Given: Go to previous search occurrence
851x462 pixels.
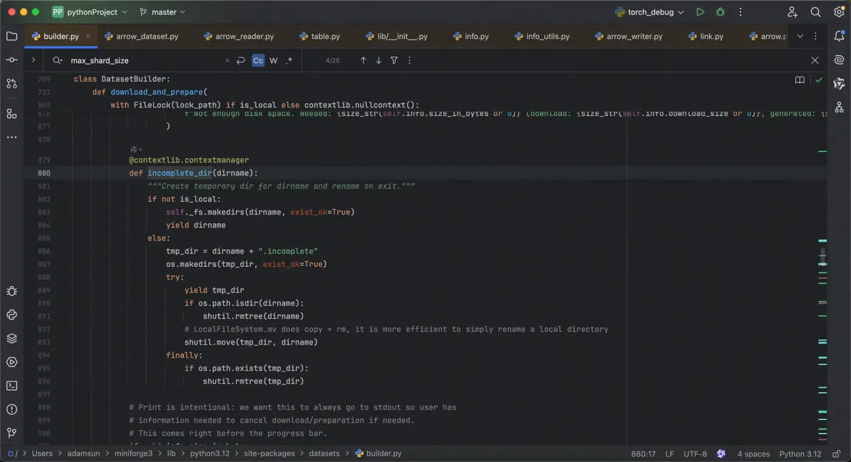Looking at the screenshot, I should pos(363,60).
